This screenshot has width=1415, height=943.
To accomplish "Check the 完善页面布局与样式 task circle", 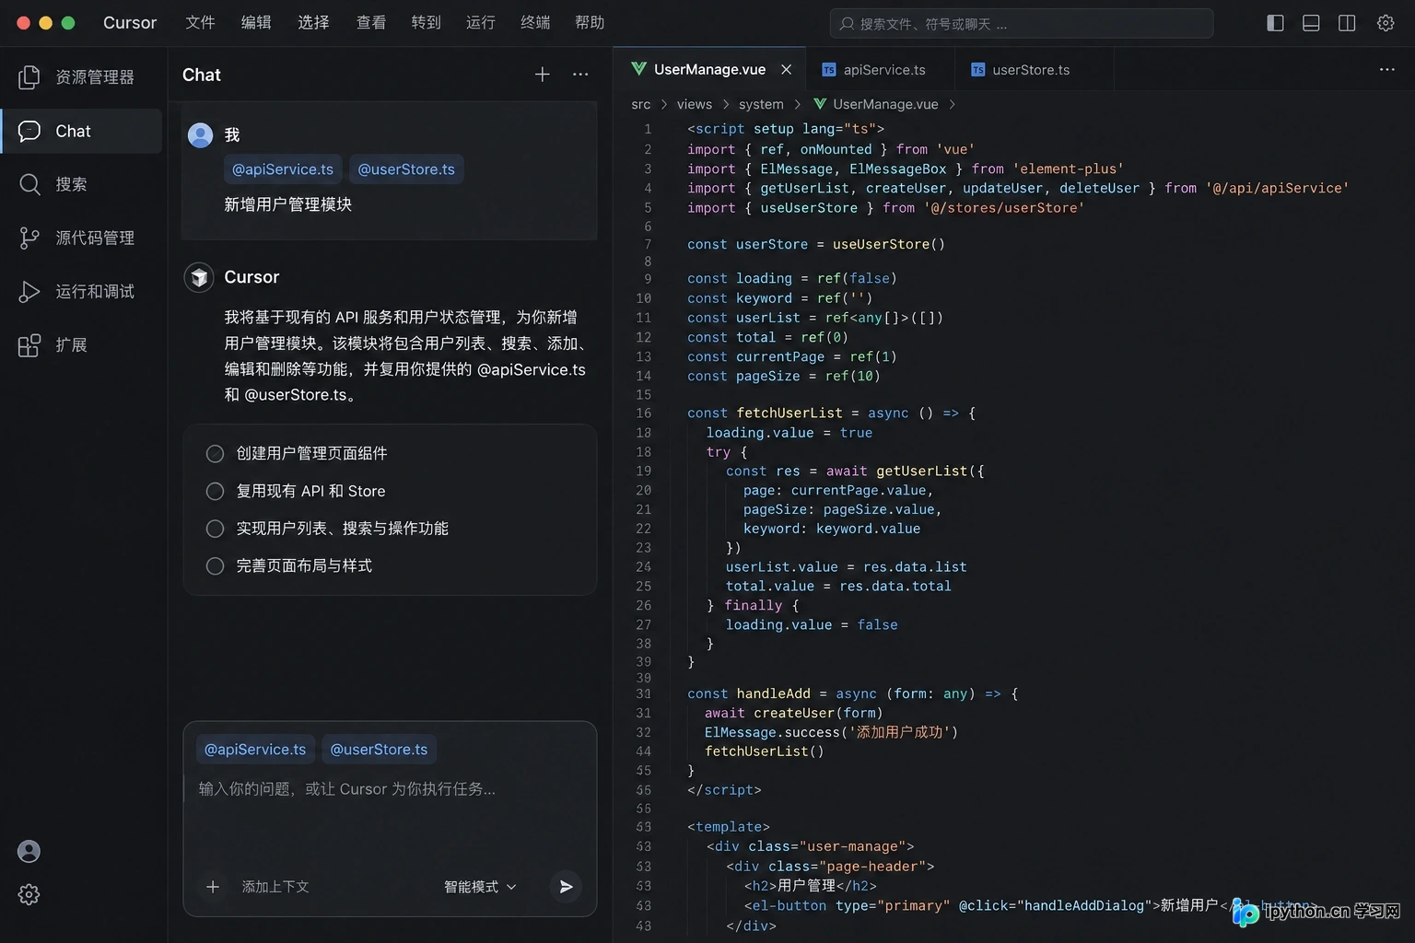I will tap(215, 565).
